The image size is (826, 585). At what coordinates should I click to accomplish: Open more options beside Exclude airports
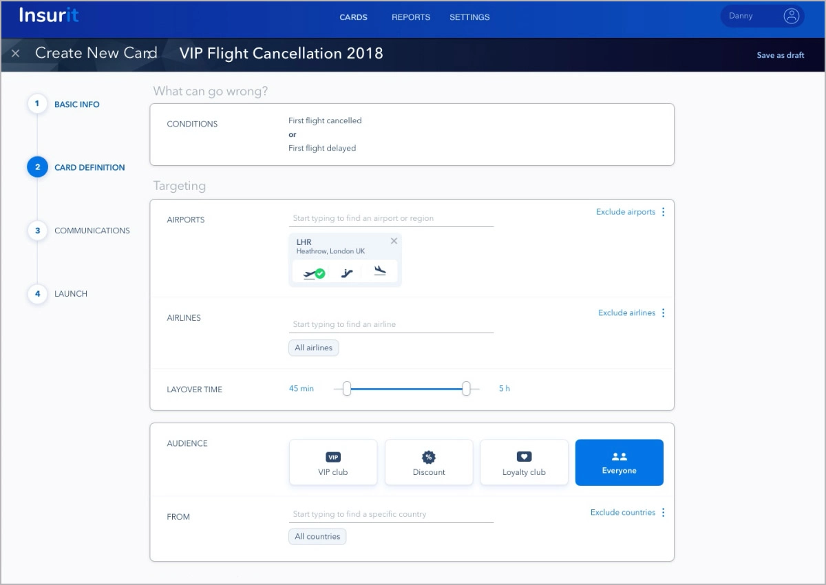(664, 212)
